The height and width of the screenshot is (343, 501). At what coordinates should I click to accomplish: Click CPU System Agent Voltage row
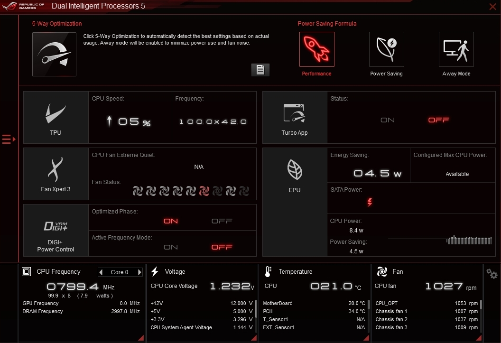pyautogui.click(x=202, y=327)
